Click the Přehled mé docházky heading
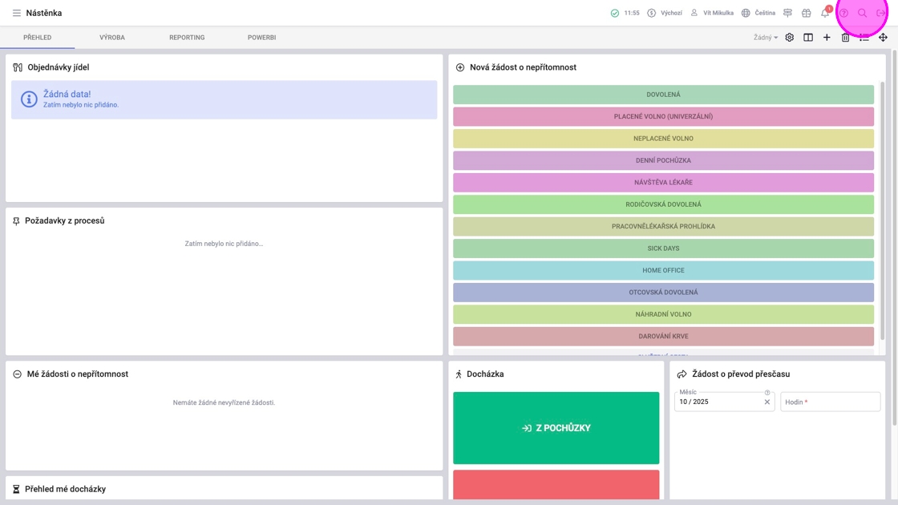Viewport: 898px width, 505px height. pos(65,489)
